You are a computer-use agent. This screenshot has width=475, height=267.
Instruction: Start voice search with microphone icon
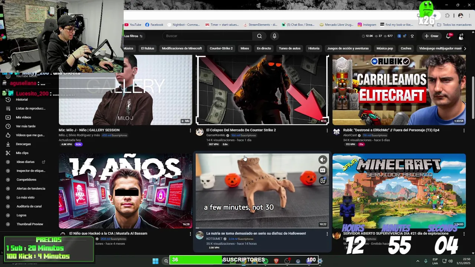[x=274, y=36]
